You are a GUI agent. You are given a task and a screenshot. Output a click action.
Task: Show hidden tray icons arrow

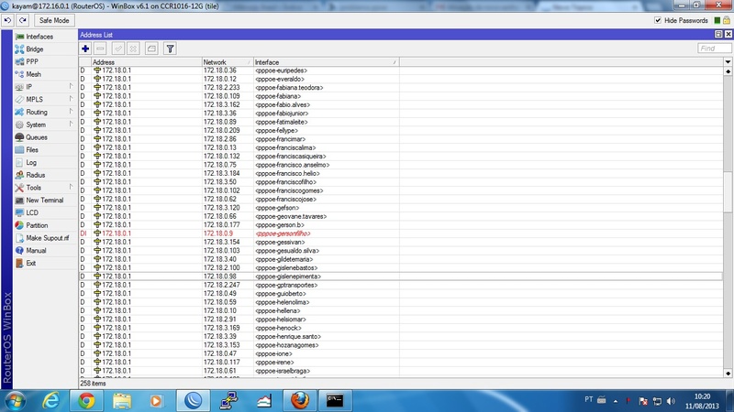[615, 401]
